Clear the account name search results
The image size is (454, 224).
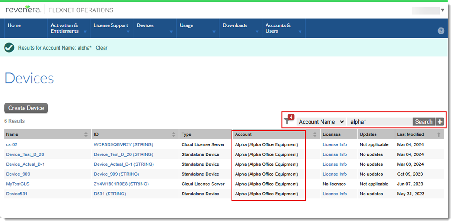click(x=101, y=48)
